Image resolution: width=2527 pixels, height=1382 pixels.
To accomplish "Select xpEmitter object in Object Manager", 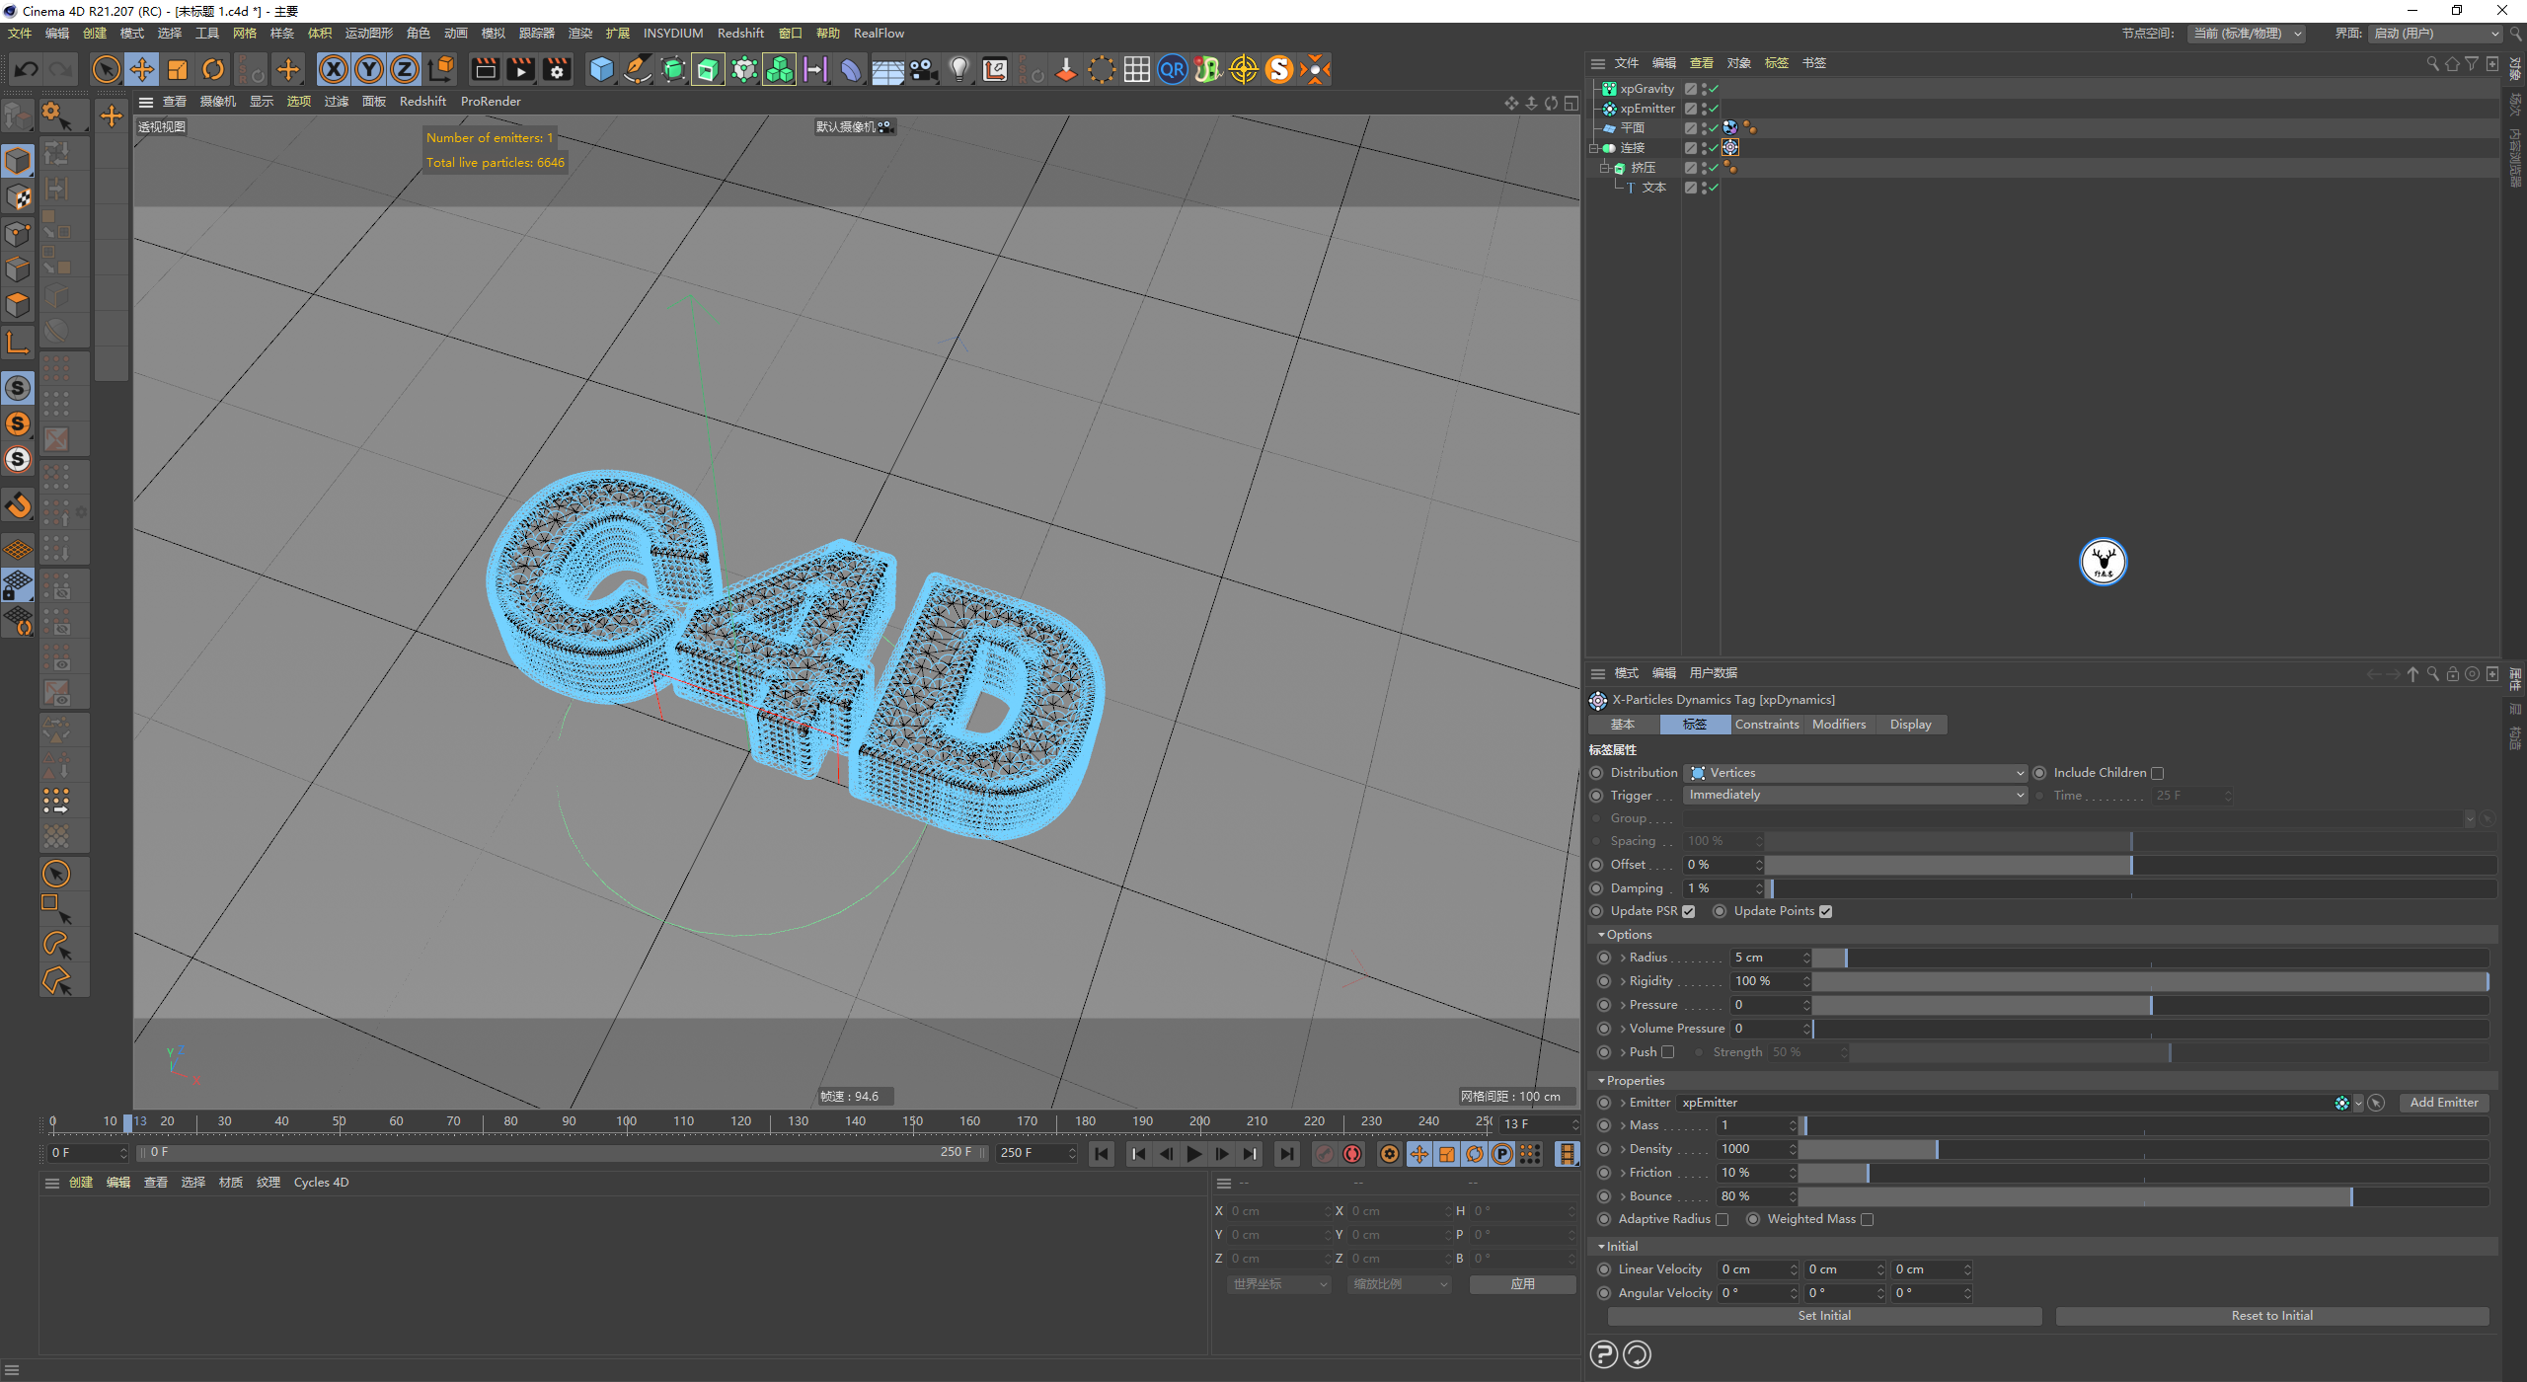I will click(x=1646, y=109).
